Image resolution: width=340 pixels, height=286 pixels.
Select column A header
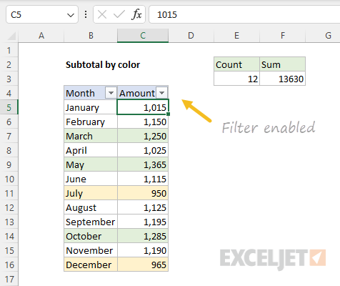coord(41,36)
